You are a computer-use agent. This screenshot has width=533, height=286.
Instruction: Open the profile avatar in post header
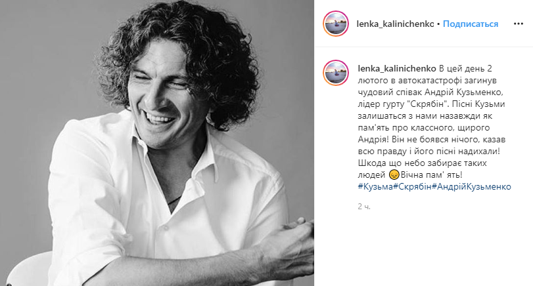coord(335,24)
